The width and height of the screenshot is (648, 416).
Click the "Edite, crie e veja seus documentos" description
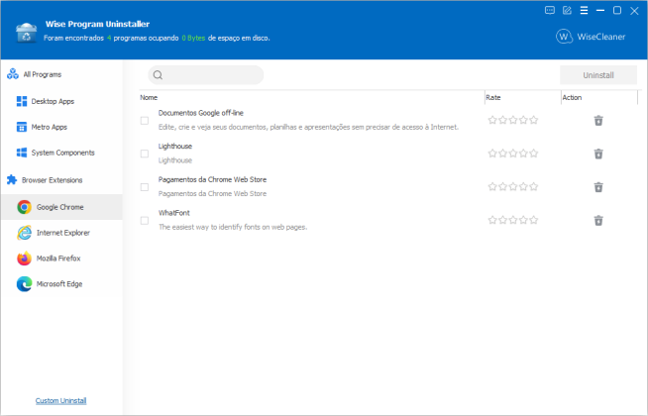point(308,127)
